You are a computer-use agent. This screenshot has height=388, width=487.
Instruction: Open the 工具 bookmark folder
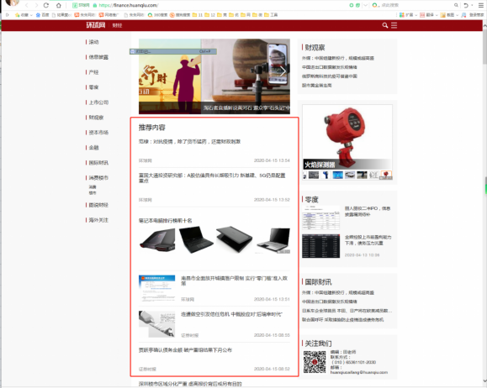271,15
